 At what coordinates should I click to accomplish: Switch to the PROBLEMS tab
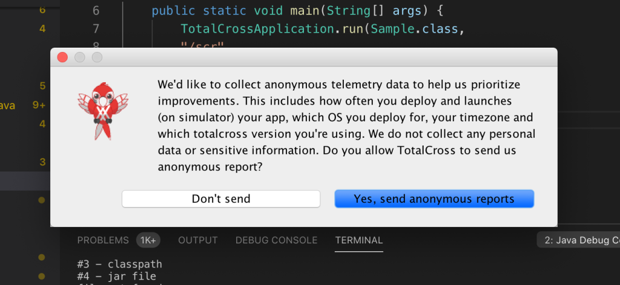click(x=103, y=240)
